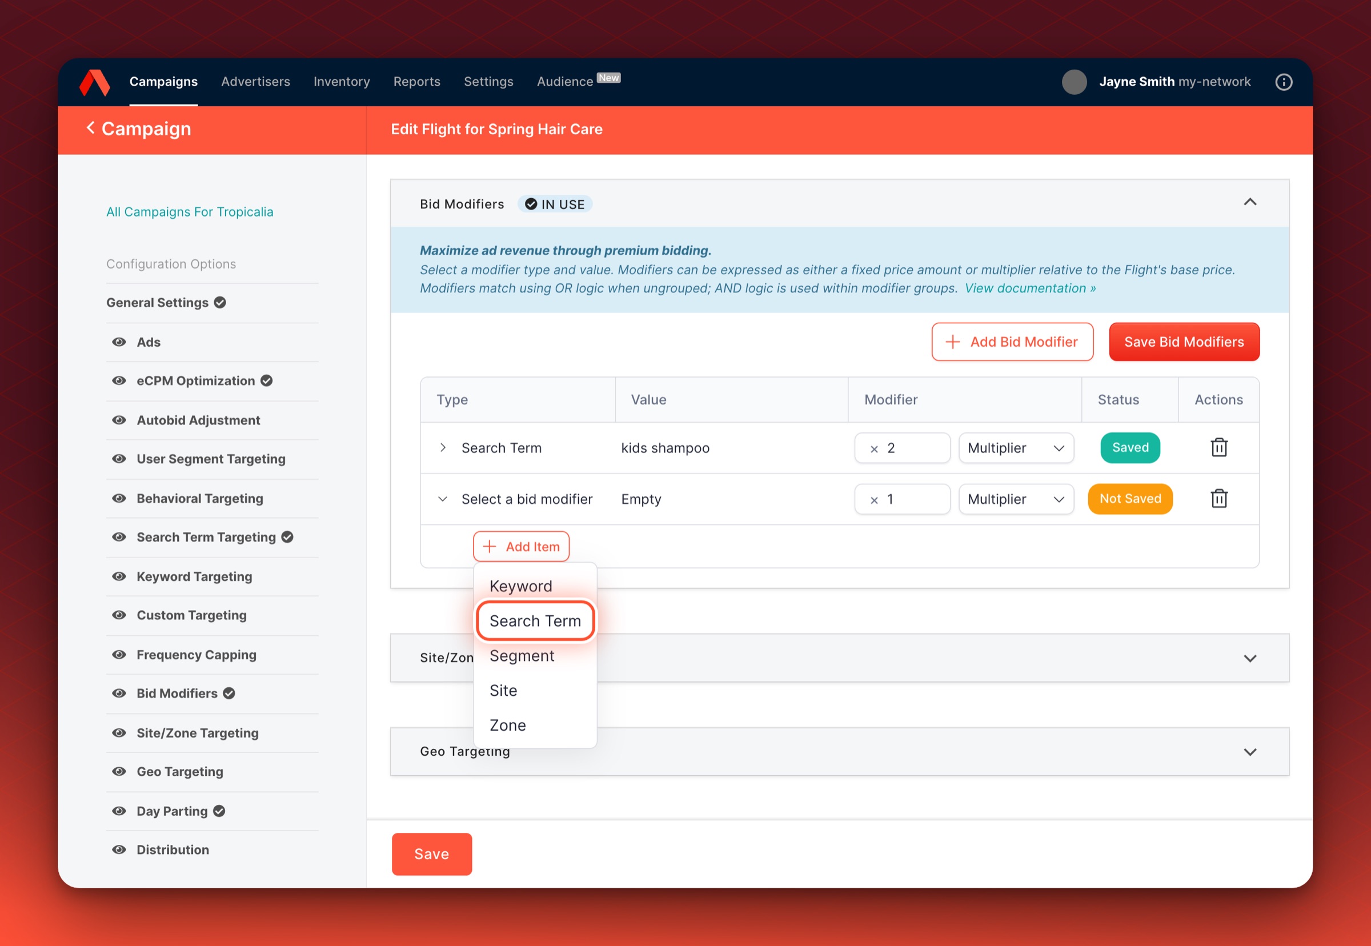Collapse the Bid Modifiers panel
This screenshot has width=1371, height=946.
pyautogui.click(x=1249, y=203)
